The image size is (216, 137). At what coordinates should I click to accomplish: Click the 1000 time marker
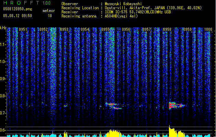click(208, 29)
